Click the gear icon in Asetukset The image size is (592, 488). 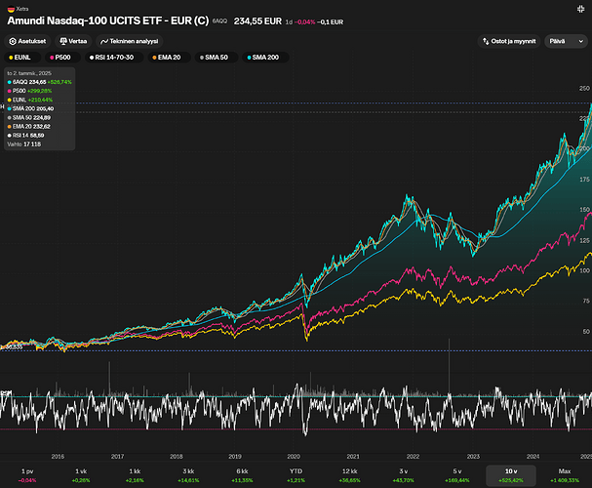pos(13,41)
